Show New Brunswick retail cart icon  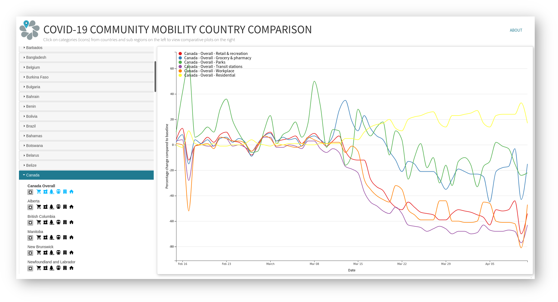pos(39,252)
